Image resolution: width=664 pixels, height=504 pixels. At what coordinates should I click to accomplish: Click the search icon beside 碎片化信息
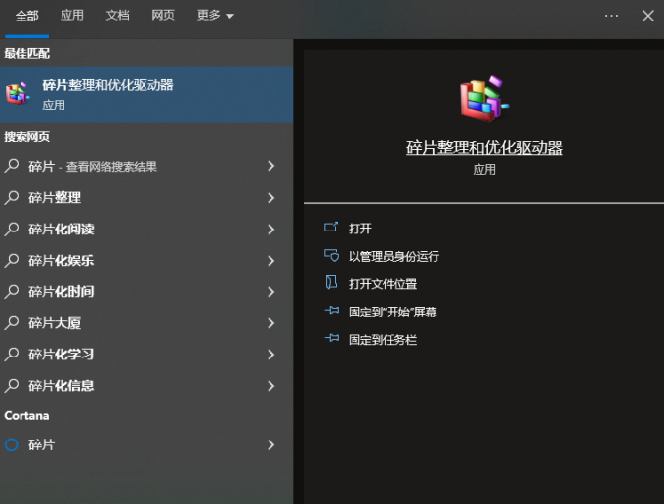12,386
